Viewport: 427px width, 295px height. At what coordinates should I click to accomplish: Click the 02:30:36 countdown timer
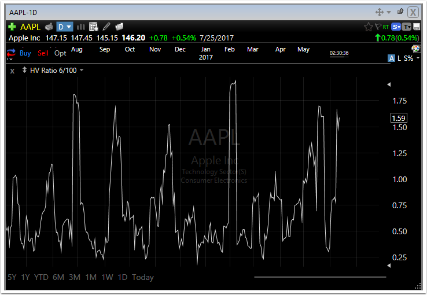339,53
